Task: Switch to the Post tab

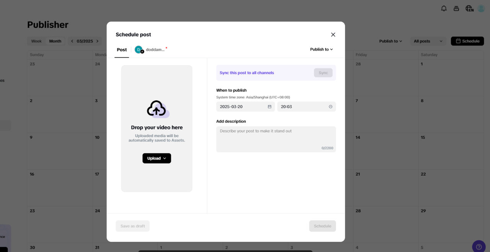Action: [x=122, y=49]
